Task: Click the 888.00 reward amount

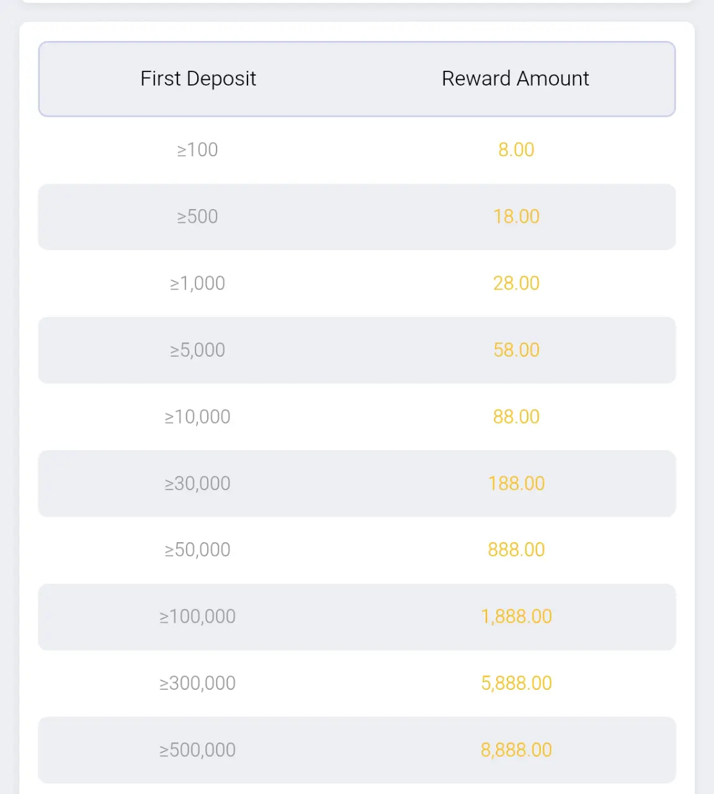Action: coord(516,550)
